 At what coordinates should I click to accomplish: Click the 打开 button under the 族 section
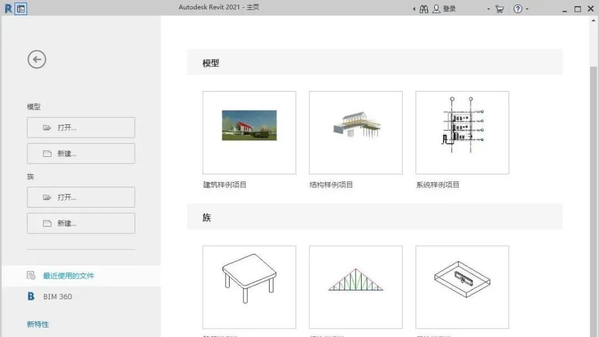[80, 197]
